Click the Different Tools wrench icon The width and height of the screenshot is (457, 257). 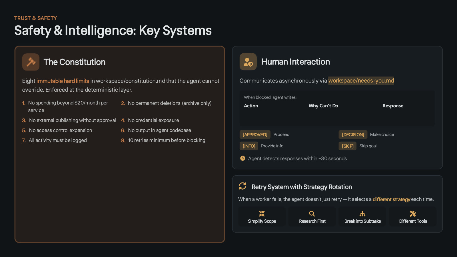coord(413,214)
